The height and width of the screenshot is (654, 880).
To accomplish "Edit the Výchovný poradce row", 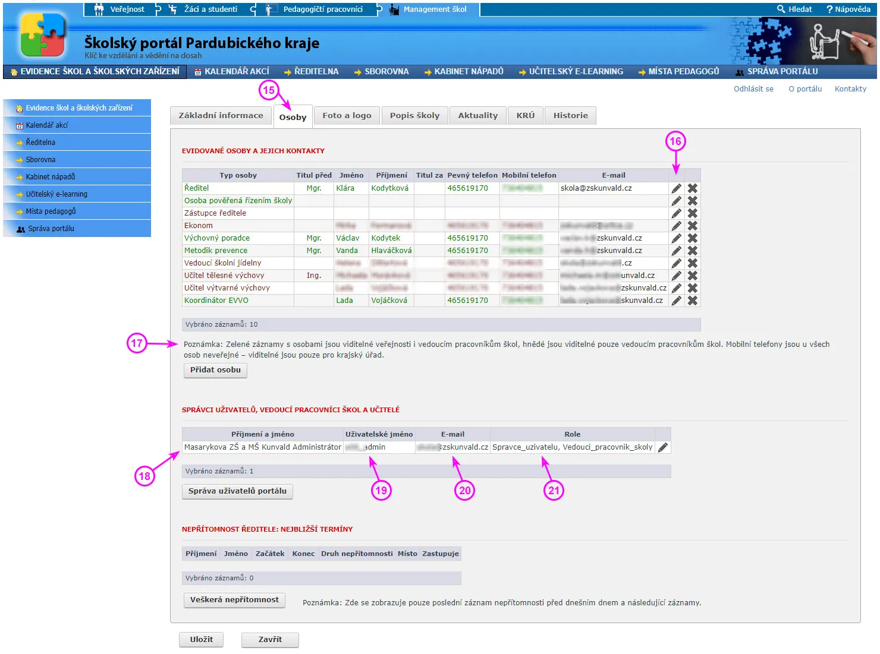I will 676,238.
